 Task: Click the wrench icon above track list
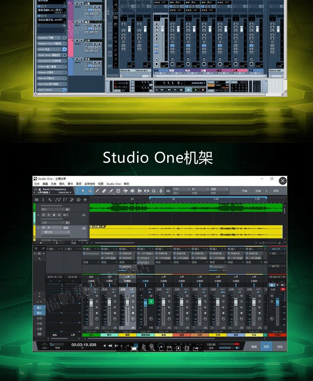[x=50, y=200]
